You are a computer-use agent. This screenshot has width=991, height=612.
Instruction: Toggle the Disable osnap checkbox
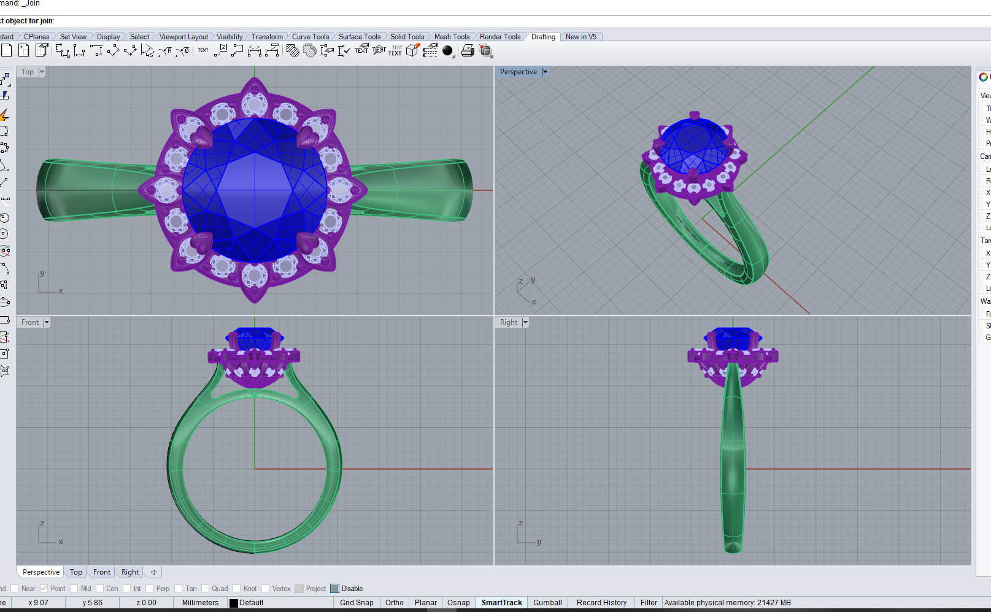(x=335, y=589)
